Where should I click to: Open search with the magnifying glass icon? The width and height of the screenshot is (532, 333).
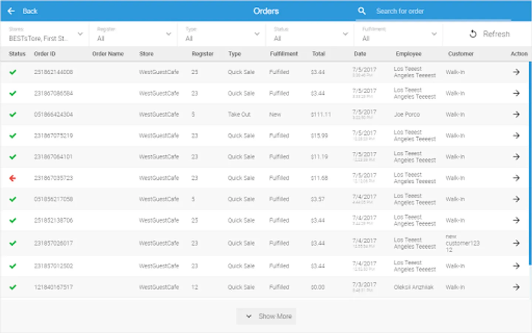tap(361, 11)
